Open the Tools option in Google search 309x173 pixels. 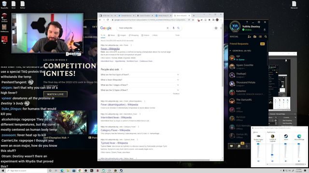[177, 35]
